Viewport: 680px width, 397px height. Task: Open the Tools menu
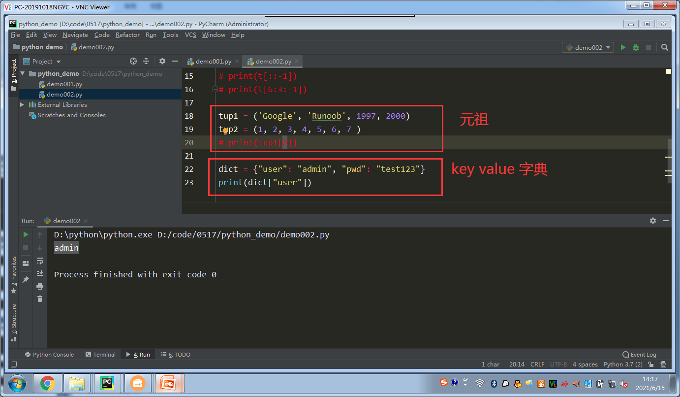point(171,35)
